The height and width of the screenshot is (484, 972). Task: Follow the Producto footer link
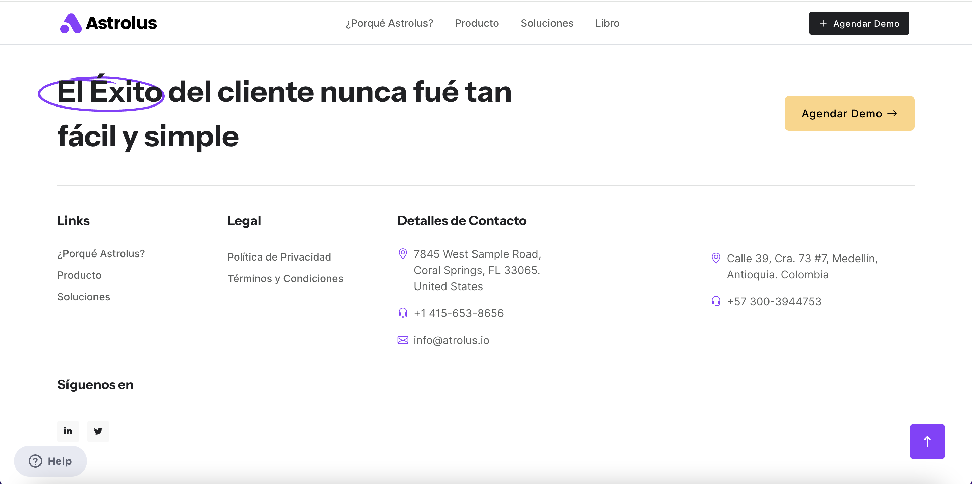pyautogui.click(x=79, y=275)
